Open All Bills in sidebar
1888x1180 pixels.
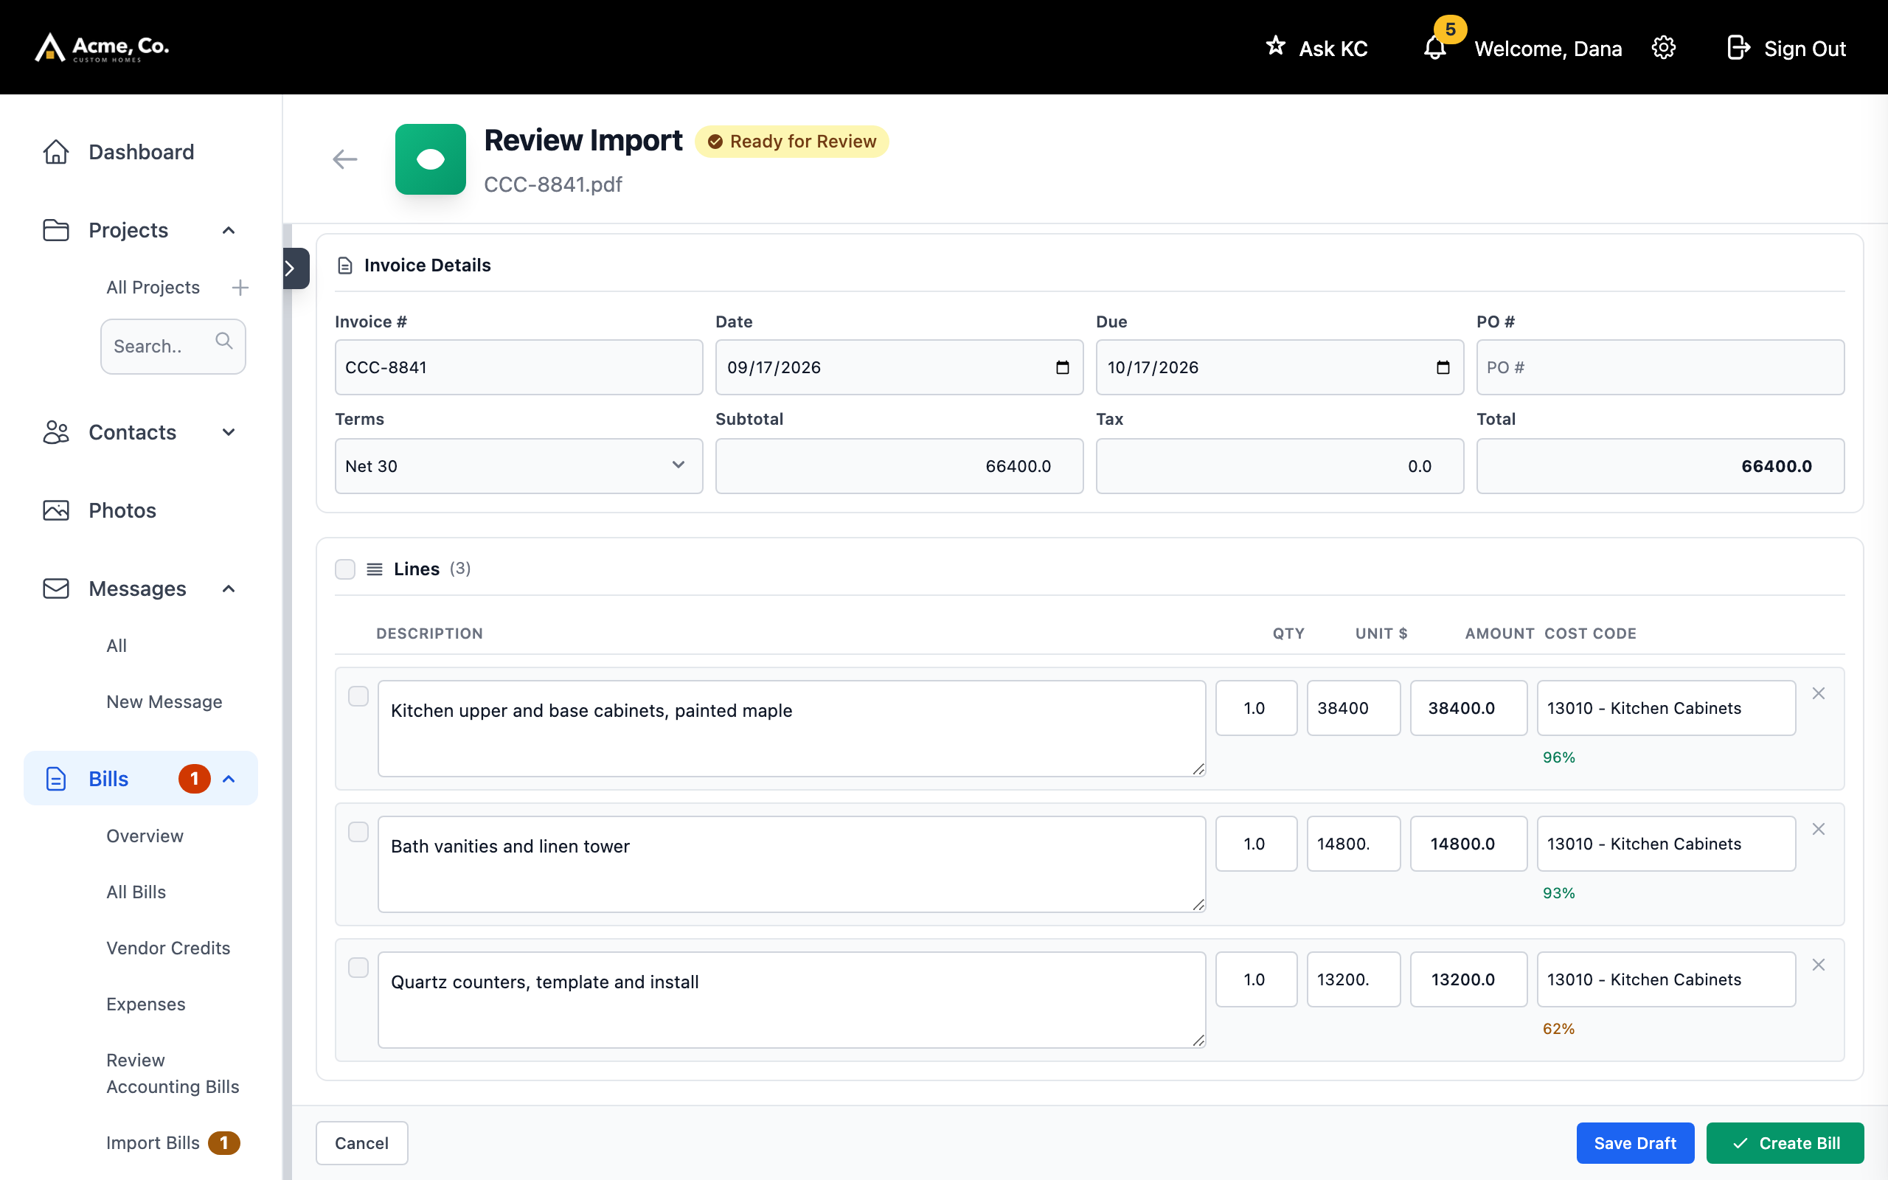tap(136, 892)
